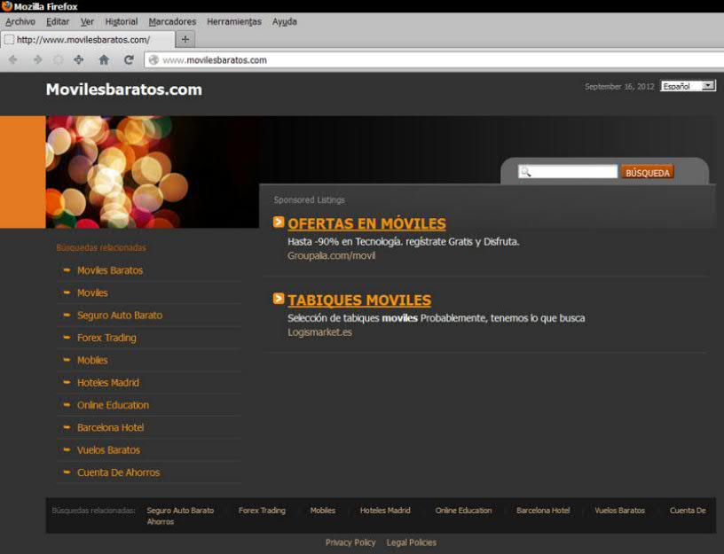Click the browser Forward arrow button

pos(37,60)
